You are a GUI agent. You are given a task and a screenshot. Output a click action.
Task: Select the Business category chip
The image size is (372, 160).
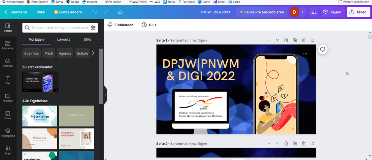pos(31,54)
